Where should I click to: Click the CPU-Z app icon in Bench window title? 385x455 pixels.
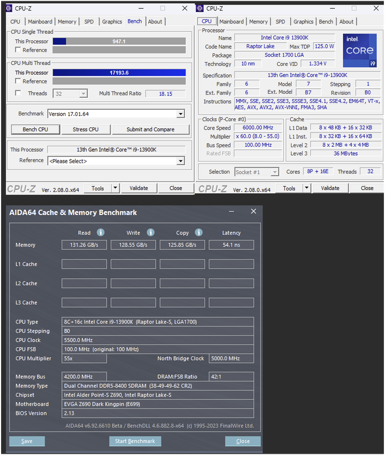click(9, 8)
